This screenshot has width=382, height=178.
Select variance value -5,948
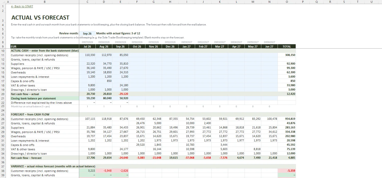[x=104, y=171]
